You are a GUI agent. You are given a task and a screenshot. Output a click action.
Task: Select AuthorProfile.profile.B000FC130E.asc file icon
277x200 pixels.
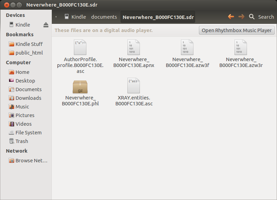(80, 47)
